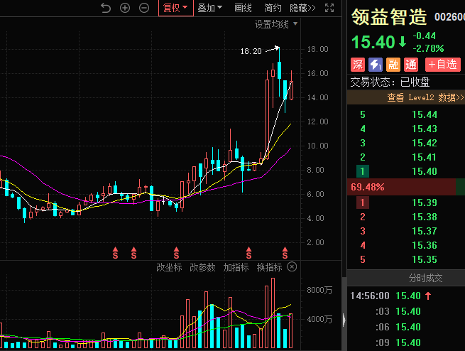Add stock via +自选 button
Screen dimensions: 465x351
tap(442, 64)
